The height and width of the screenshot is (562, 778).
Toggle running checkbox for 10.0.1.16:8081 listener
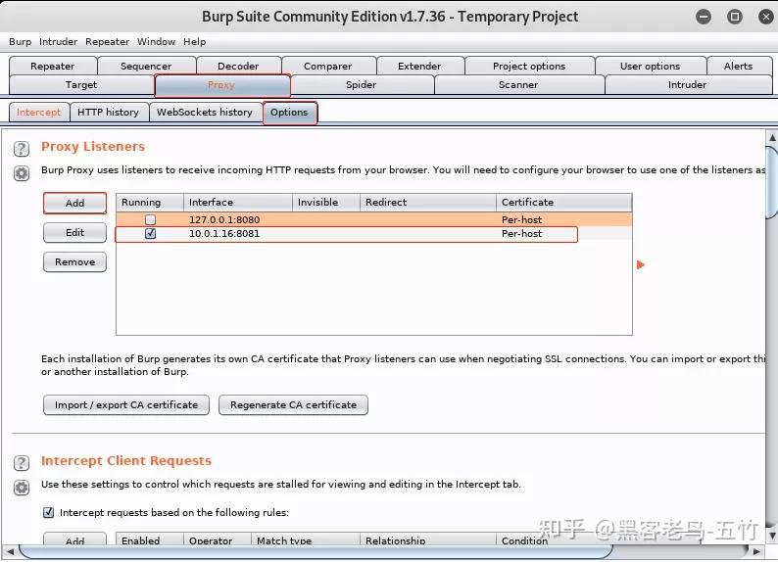pyautogui.click(x=150, y=233)
